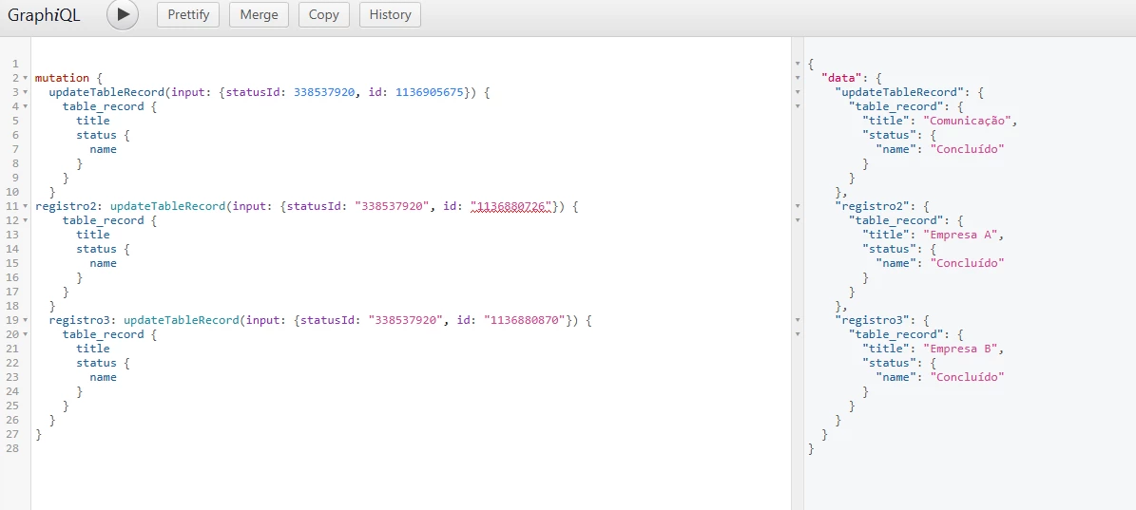Viewport: 1136px width, 510px height.
Task: Click the GraphiQL title
Action: pos(44,14)
